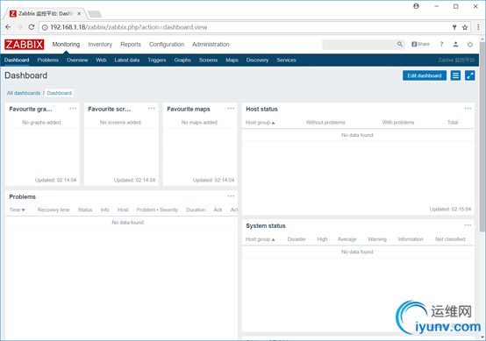Viewport: 486px width, 341px height.
Task: Open the Chrome user account icon
Action: click(x=417, y=6)
